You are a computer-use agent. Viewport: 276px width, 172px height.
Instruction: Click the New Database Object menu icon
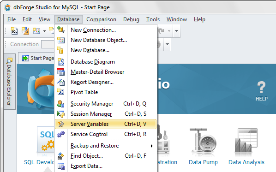[61, 40]
